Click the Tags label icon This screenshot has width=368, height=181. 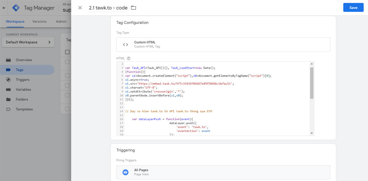point(9,70)
